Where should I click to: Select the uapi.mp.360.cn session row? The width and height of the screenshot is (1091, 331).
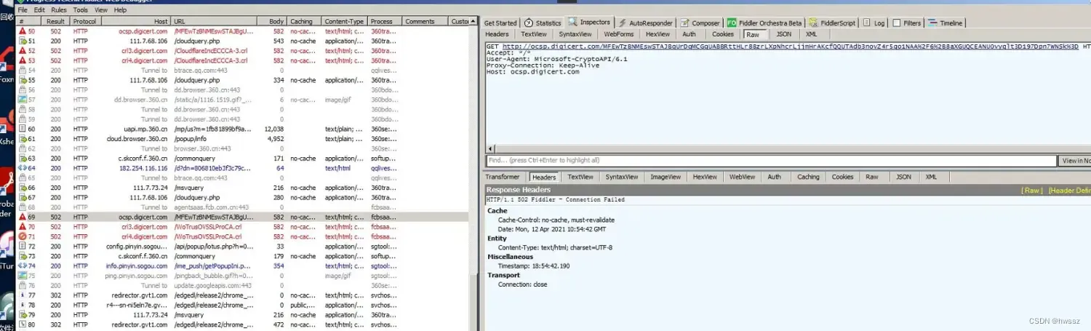pyautogui.click(x=243, y=129)
